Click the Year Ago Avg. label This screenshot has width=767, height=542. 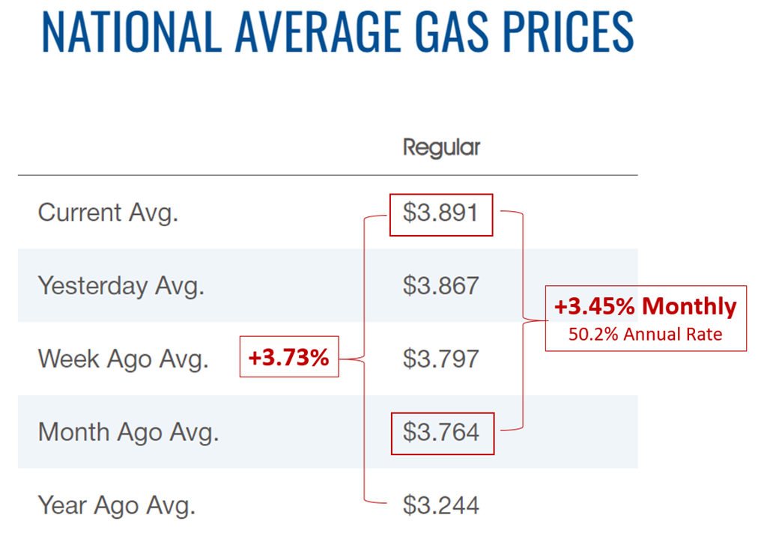116,505
